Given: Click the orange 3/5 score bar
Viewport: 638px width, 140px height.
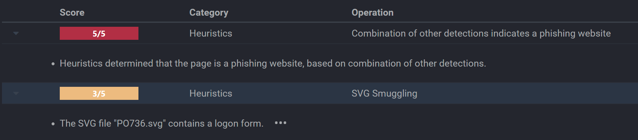Looking at the screenshot, I should pyautogui.click(x=99, y=93).
